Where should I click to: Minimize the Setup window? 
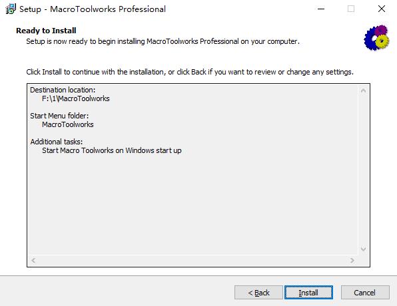(x=321, y=9)
